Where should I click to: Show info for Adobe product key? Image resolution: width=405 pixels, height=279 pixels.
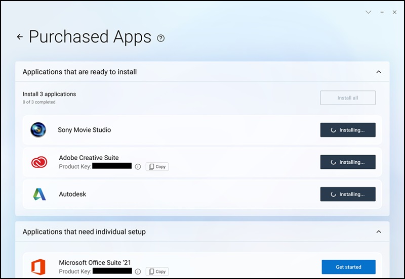tap(138, 167)
